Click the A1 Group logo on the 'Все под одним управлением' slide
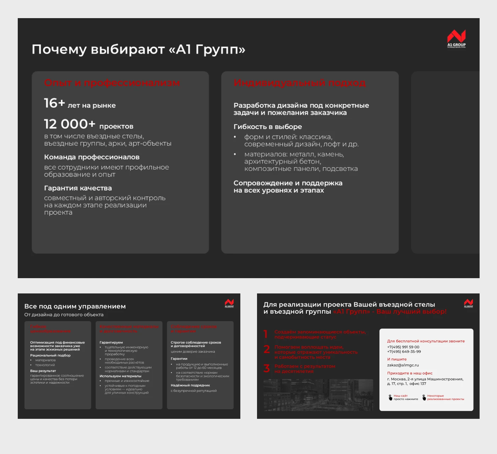The width and height of the screenshot is (497, 454). pos(229,303)
